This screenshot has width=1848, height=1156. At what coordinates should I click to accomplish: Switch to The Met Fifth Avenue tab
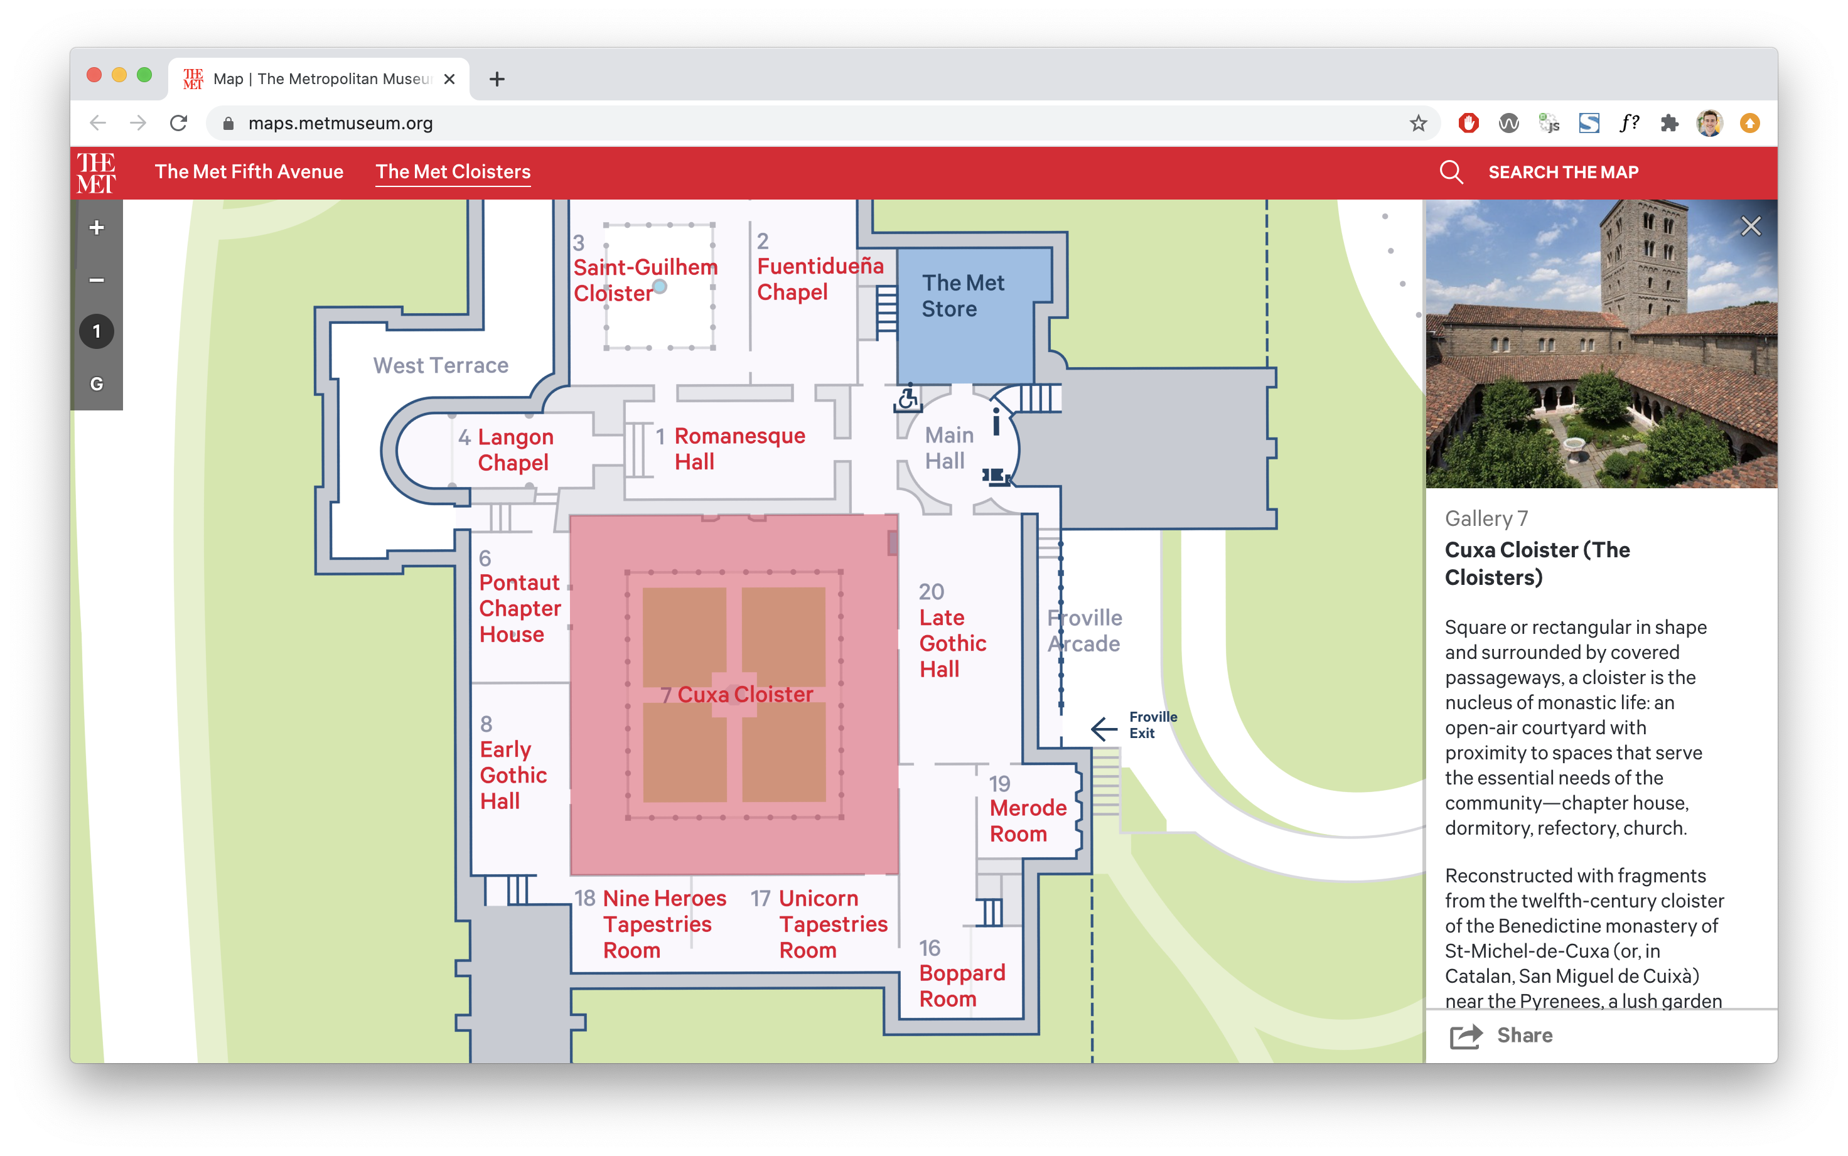[x=249, y=171]
